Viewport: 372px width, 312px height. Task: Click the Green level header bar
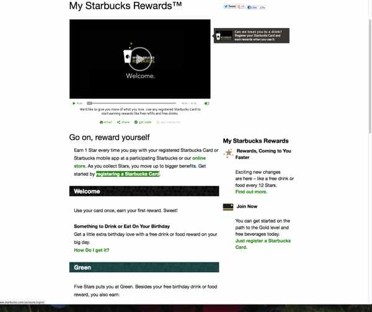tap(144, 267)
